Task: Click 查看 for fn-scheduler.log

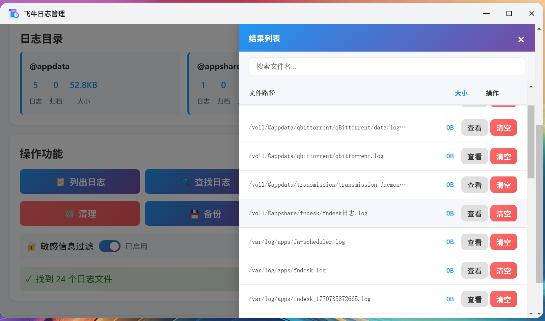Action: pos(474,242)
